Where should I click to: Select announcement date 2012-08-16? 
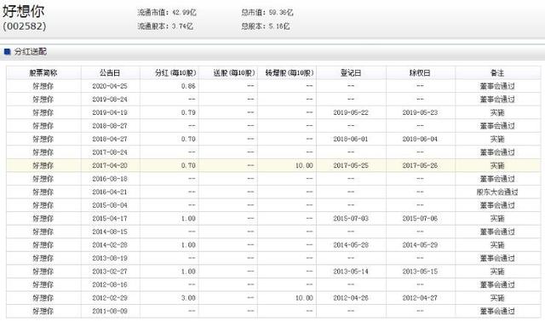click(x=110, y=284)
